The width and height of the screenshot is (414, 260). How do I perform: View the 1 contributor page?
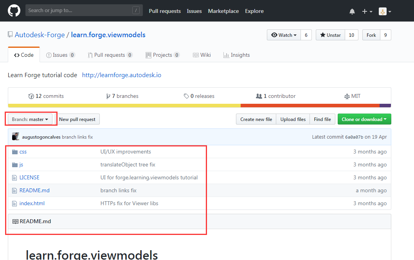point(275,96)
